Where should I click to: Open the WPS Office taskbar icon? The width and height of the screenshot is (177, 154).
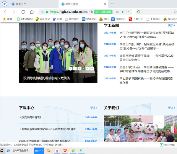[65, 151]
